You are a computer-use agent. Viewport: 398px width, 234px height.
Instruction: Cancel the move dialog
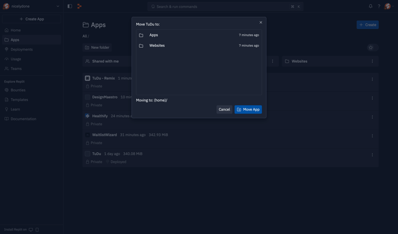(224, 110)
